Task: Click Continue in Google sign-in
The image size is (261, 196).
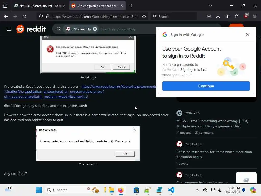Action: (206, 86)
